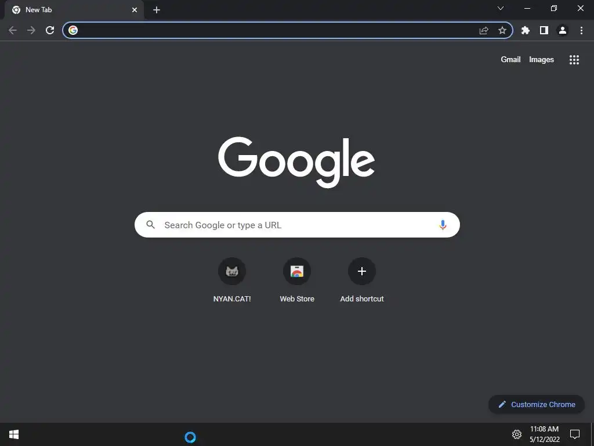Close the New Tab tab

135,10
